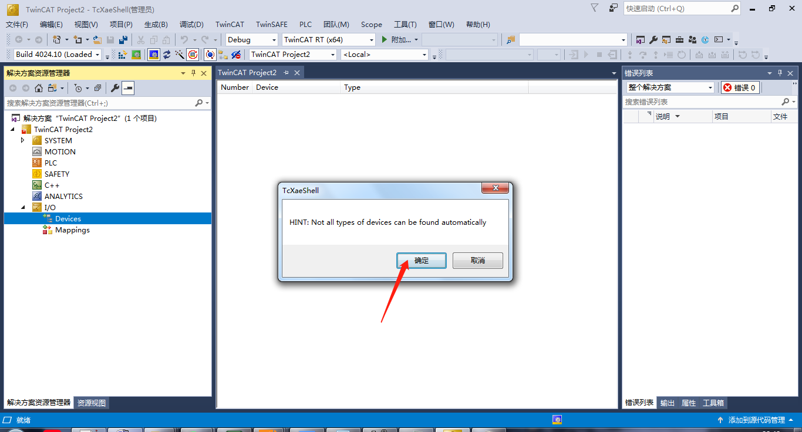Toggle the Preview Selected Items button
This screenshot has width=802, height=432.
tap(128, 88)
